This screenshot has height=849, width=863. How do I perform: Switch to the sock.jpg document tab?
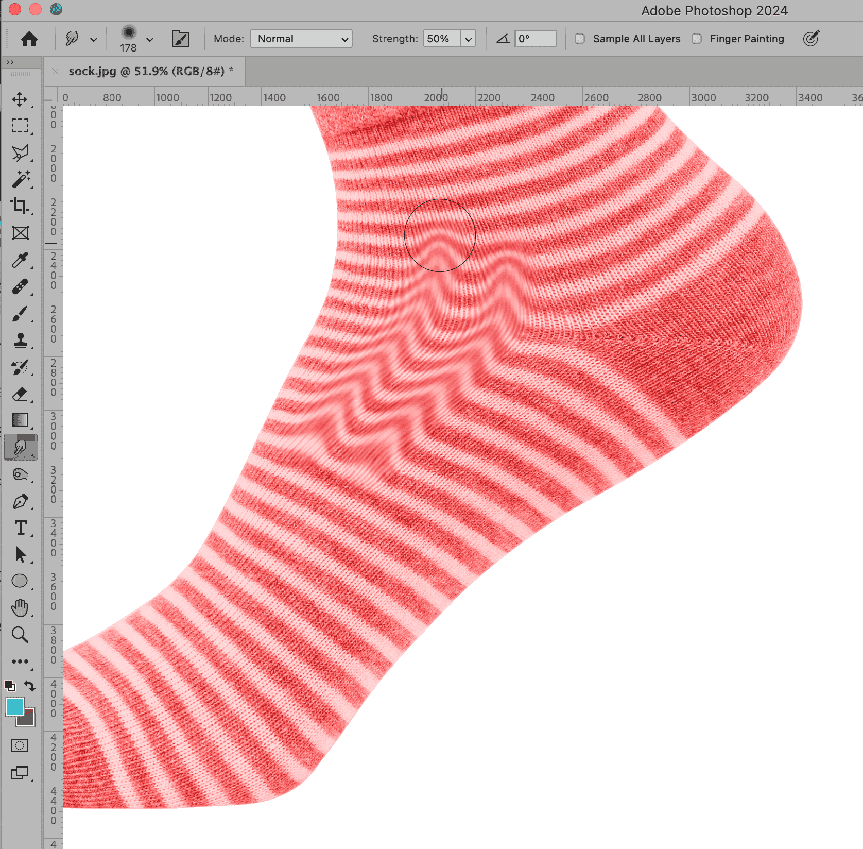click(x=150, y=71)
